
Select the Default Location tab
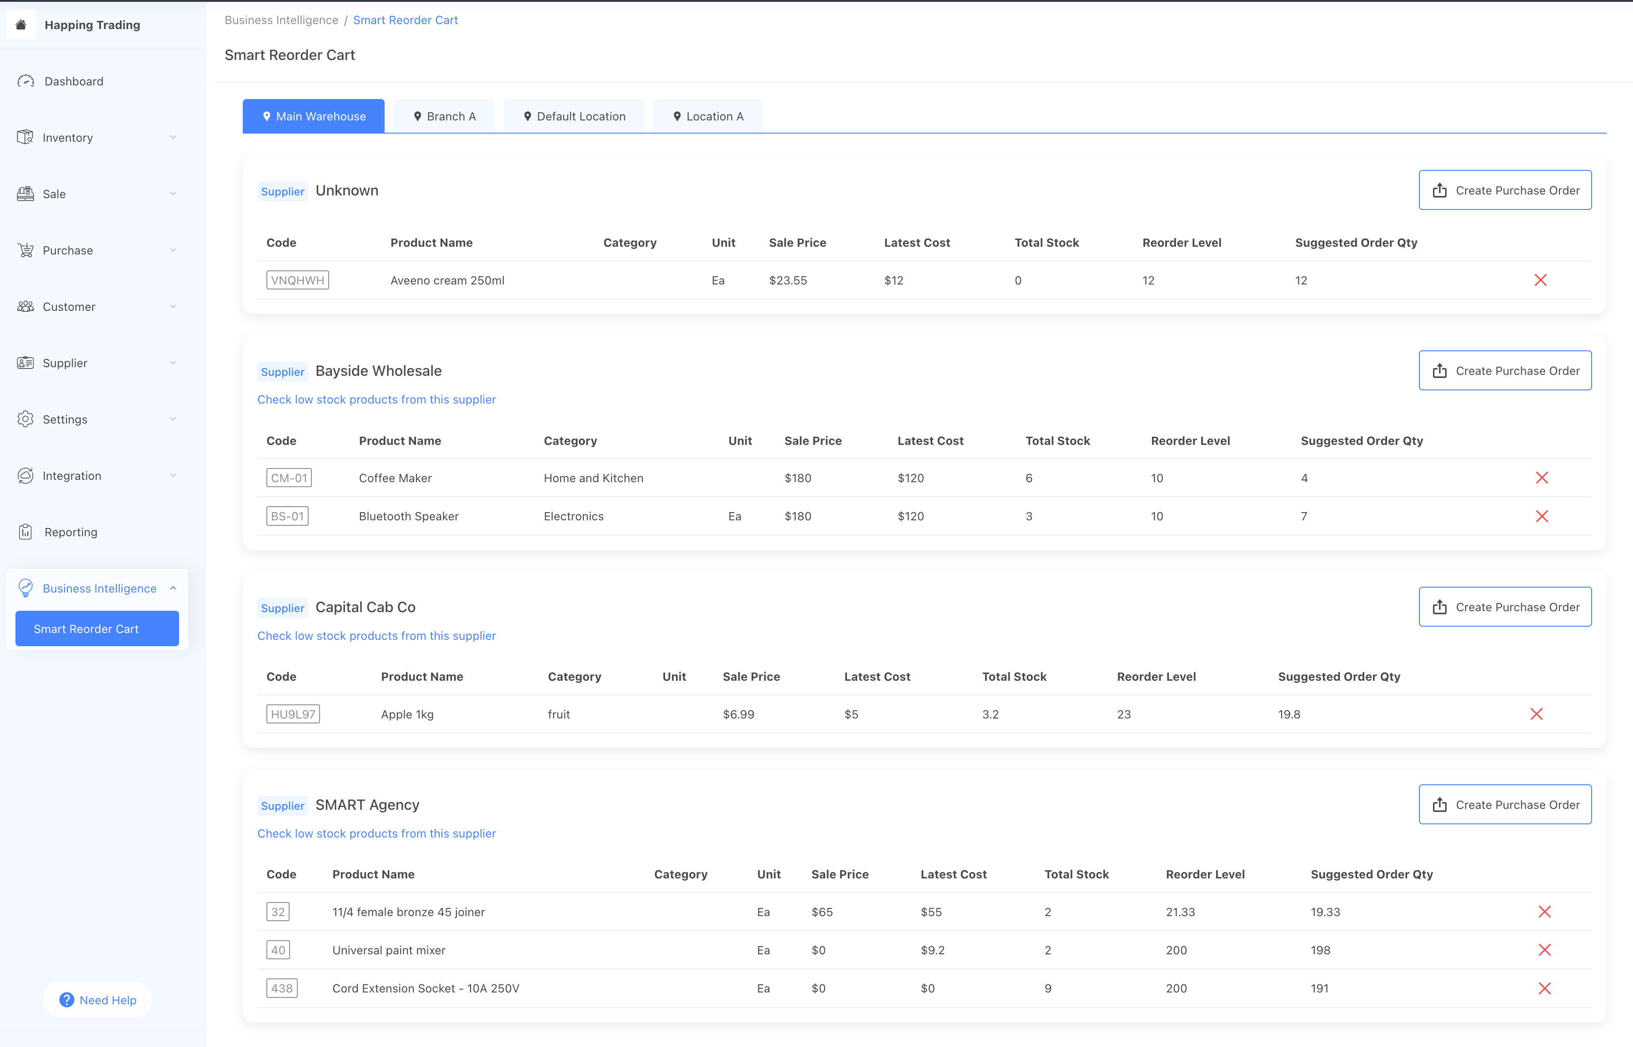573,116
